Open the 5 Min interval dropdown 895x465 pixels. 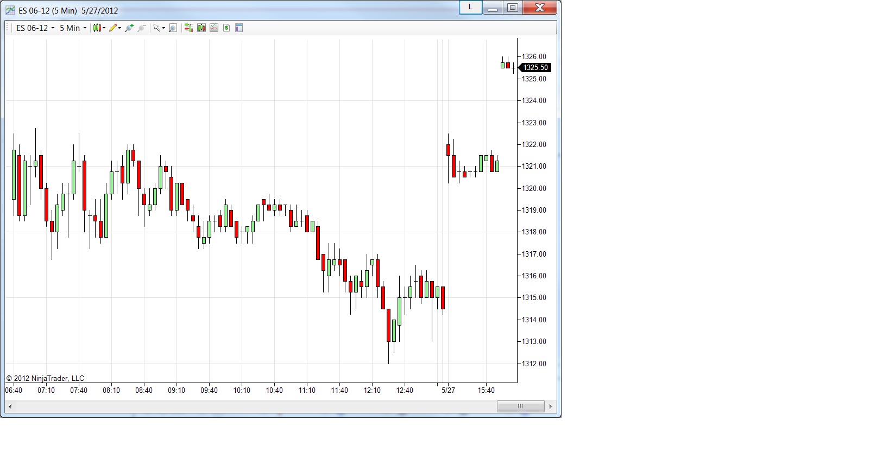click(x=73, y=28)
